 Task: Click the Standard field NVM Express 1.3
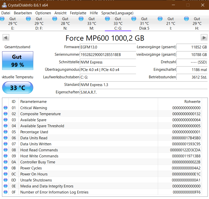pyautogui.click(x=144, y=85)
